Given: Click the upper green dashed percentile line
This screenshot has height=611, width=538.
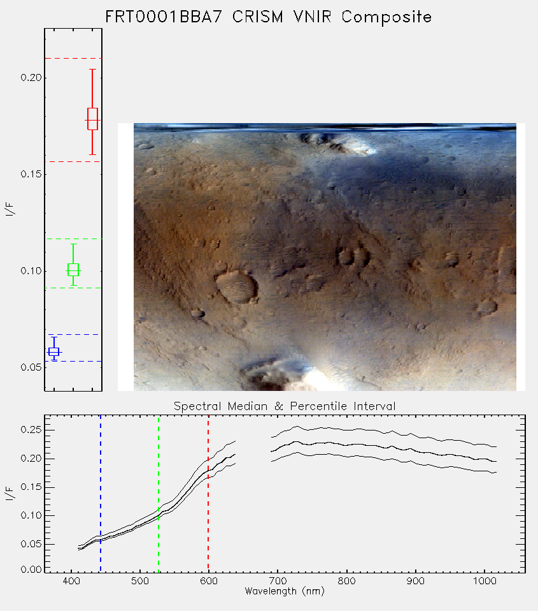Looking at the screenshot, I should (73, 239).
